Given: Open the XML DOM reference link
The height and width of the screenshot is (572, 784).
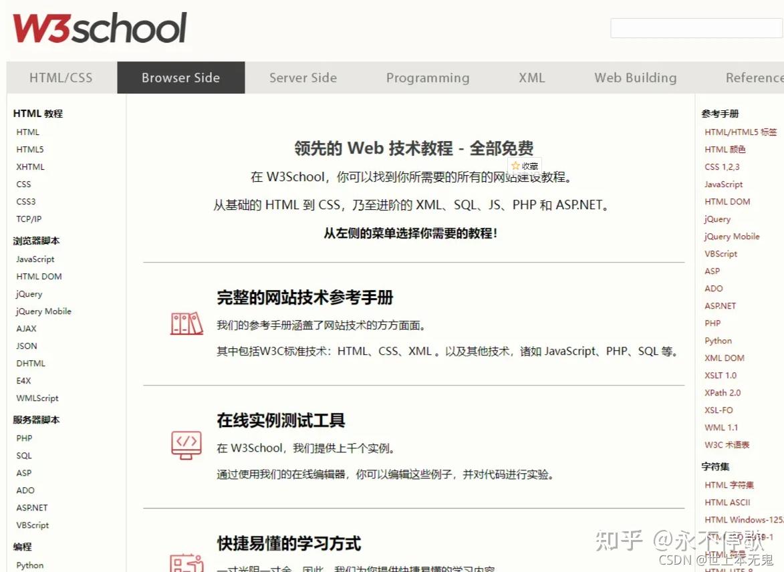Looking at the screenshot, I should [x=725, y=358].
